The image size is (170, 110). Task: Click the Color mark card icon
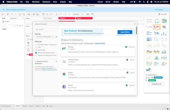click(x=28, y=44)
